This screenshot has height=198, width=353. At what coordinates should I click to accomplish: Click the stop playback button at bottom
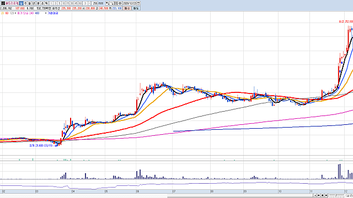tap(323, 196)
